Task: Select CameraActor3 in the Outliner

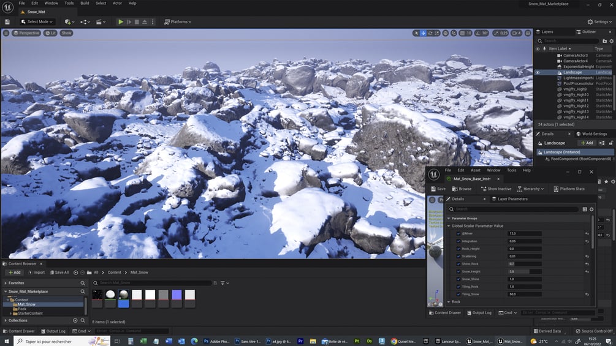Action: (x=576, y=55)
